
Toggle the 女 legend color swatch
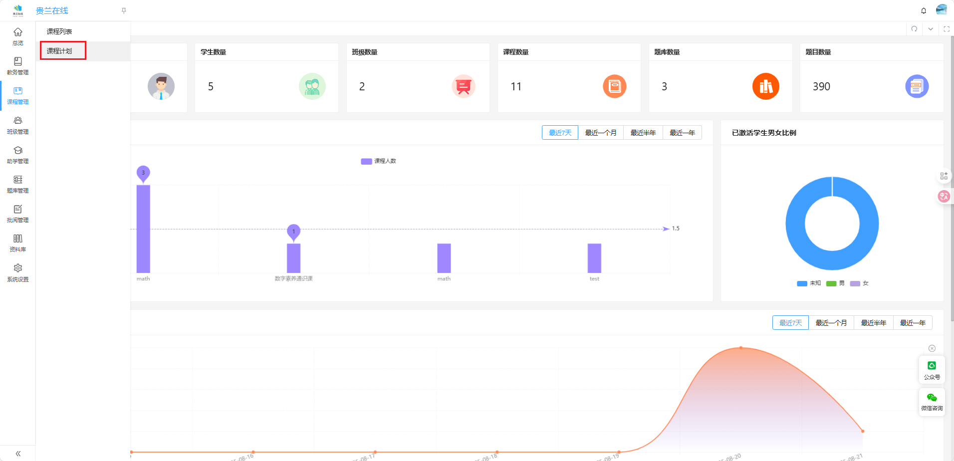(x=855, y=283)
